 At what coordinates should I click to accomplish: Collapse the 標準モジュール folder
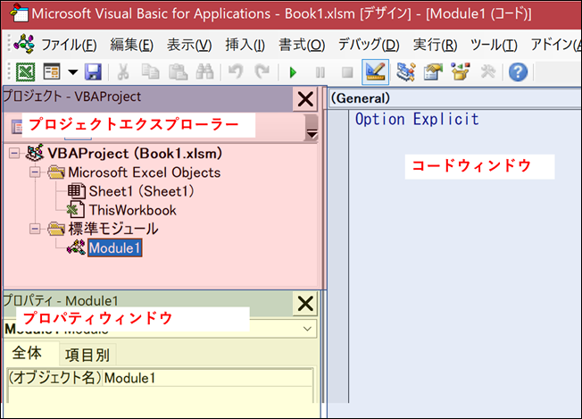click(35, 229)
